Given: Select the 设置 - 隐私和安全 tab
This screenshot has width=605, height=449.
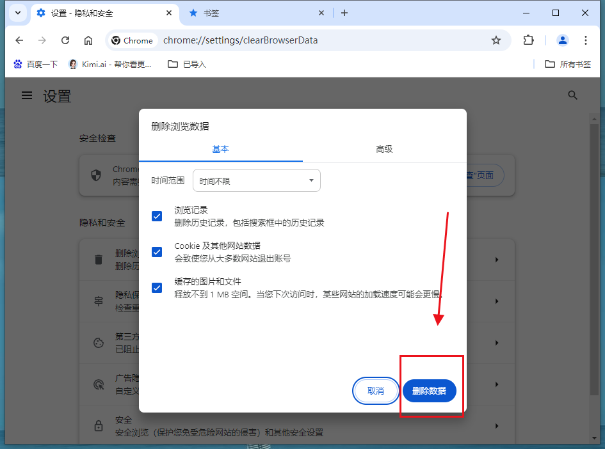Looking at the screenshot, I should (104, 13).
